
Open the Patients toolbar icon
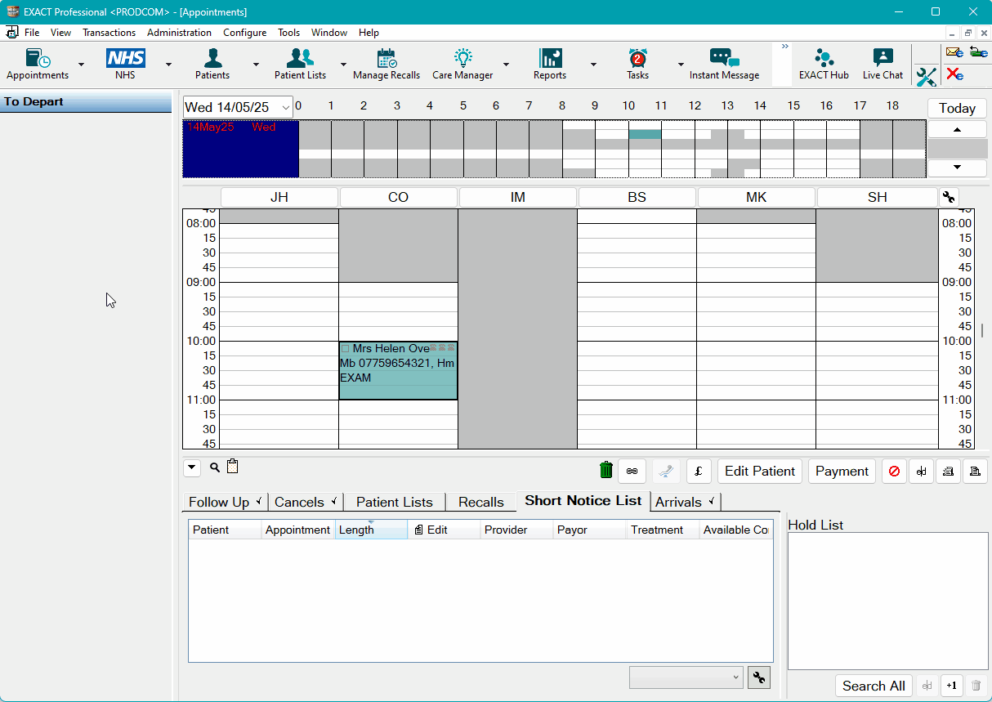coord(212,64)
